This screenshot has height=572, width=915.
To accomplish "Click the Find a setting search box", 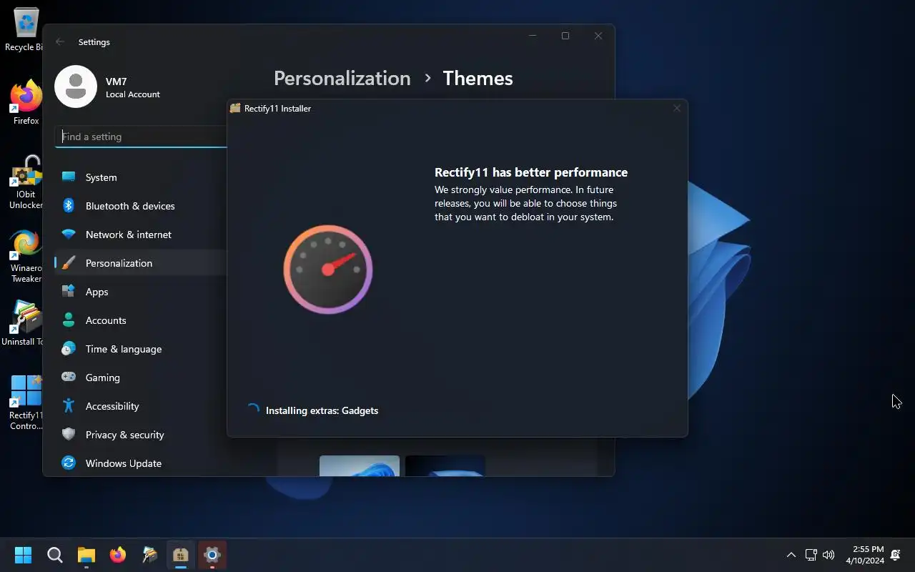I will [141, 137].
